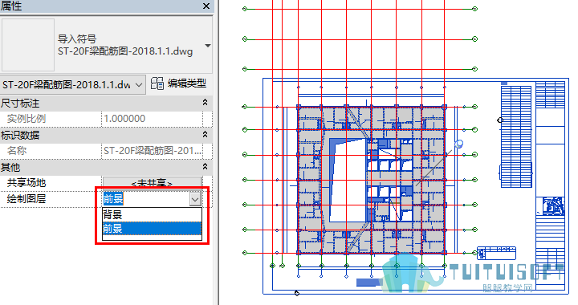Select 前景 in the dropdown list
The image size is (578, 305).
(x=152, y=229)
